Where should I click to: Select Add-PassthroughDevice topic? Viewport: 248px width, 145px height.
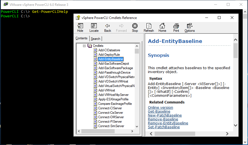pyautogui.click(x=114, y=72)
